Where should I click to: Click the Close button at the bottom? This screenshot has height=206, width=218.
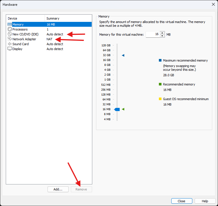click(x=181, y=201)
